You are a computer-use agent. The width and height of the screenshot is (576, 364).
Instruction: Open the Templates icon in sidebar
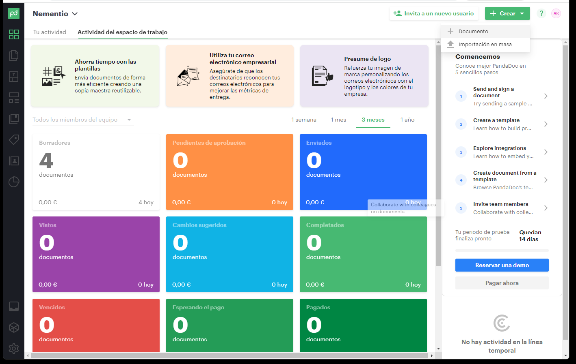14,77
